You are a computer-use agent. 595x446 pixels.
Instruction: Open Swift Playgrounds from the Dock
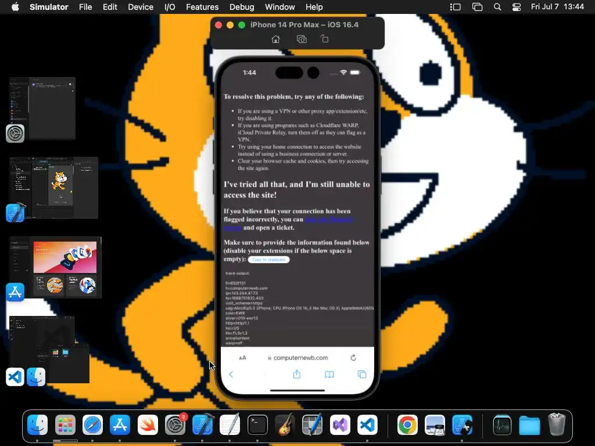[148, 425]
